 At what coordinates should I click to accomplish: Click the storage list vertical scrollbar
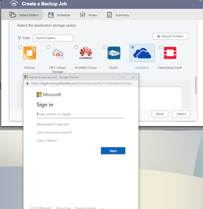[x=196, y=85]
